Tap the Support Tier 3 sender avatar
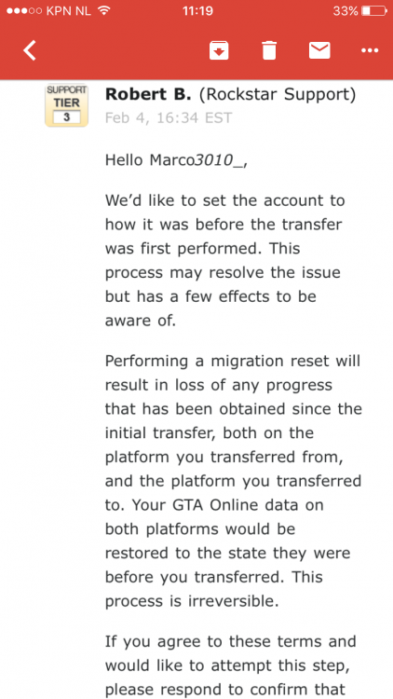393x699 pixels. [x=66, y=105]
